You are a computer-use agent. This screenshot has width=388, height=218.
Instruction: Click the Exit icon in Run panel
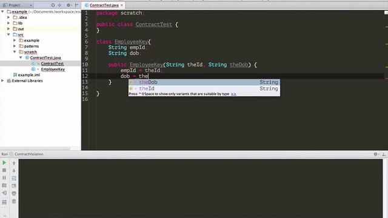4,193
